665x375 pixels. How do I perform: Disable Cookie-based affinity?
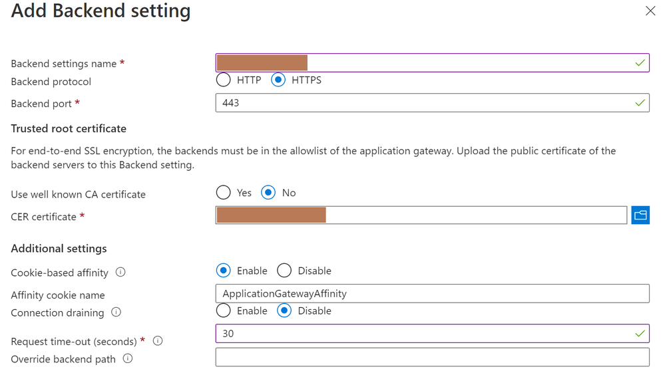point(284,271)
